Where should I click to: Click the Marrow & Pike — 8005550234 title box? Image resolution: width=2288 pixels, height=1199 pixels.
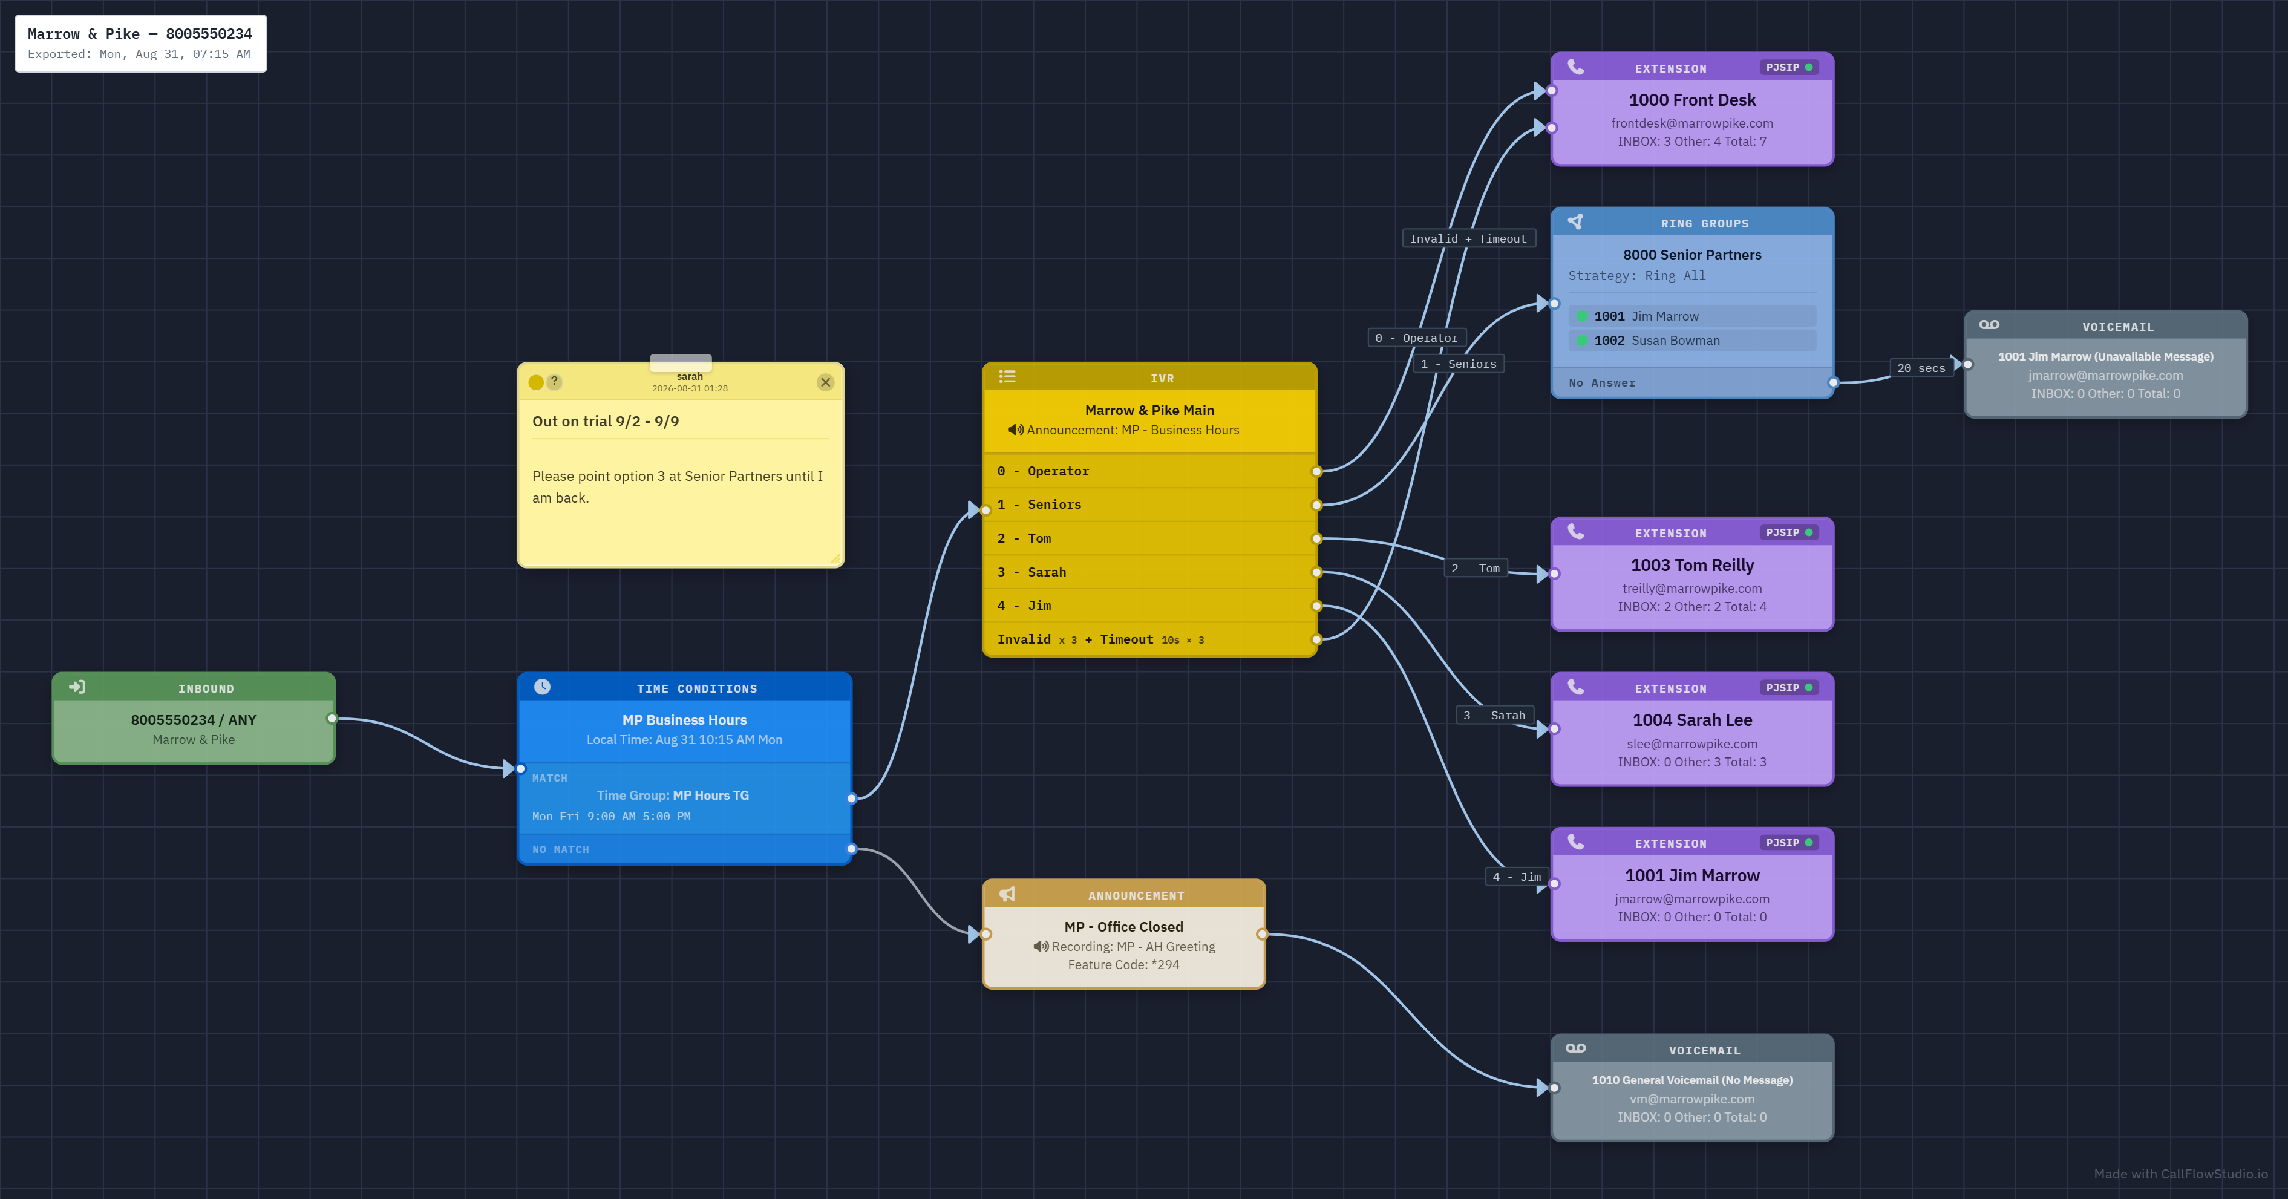pyautogui.click(x=140, y=42)
